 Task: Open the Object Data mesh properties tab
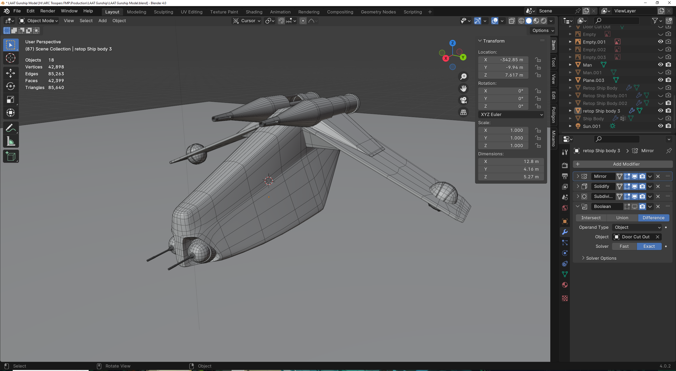(x=565, y=274)
